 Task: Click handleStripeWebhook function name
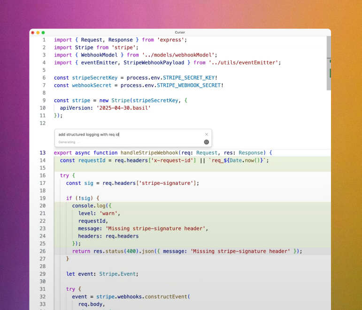[149, 153]
